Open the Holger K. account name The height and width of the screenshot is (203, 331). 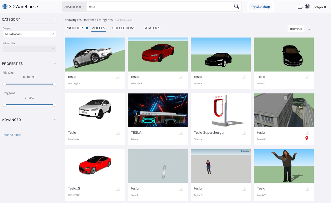point(320,7)
